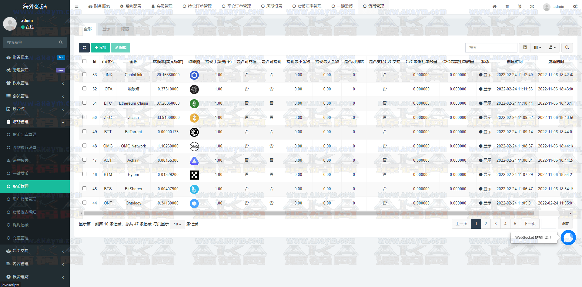Open the blue chat bubble widget
This screenshot has height=287, width=582.
pyautogui.click(x=568, y=237)
